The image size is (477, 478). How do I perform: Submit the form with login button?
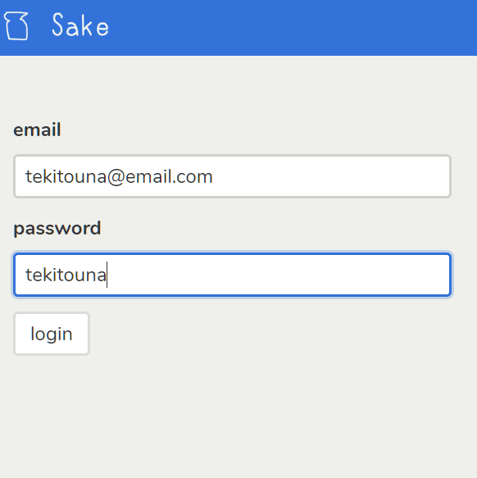click(x=52, y=334)
